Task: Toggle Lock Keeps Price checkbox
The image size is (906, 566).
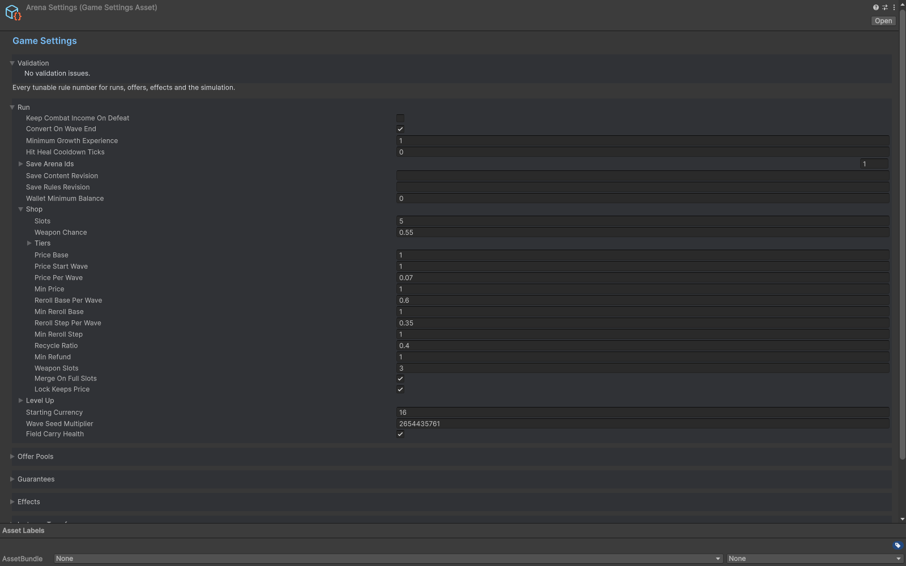Action: coord(400,389)
